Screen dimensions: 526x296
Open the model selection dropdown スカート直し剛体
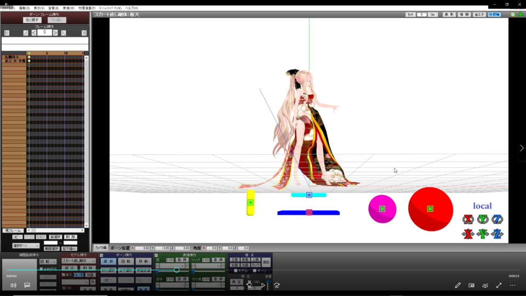click(78, 261)
